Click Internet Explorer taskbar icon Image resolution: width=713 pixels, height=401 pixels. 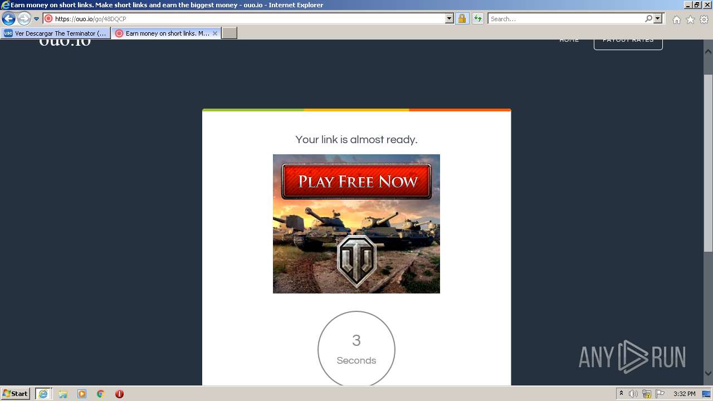[43, 394]
